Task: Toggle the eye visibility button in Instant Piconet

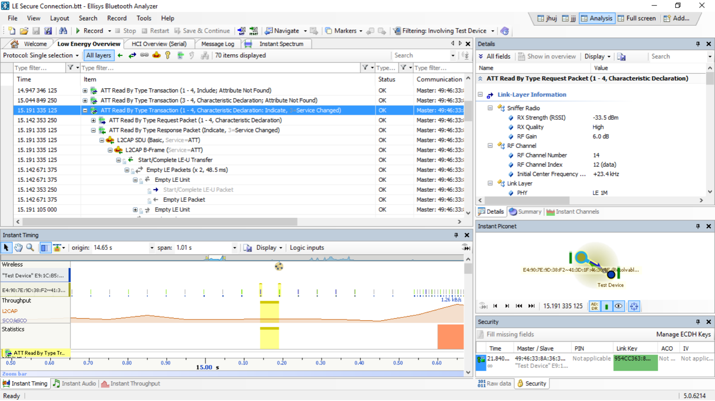Action: [x=618, y=306]
